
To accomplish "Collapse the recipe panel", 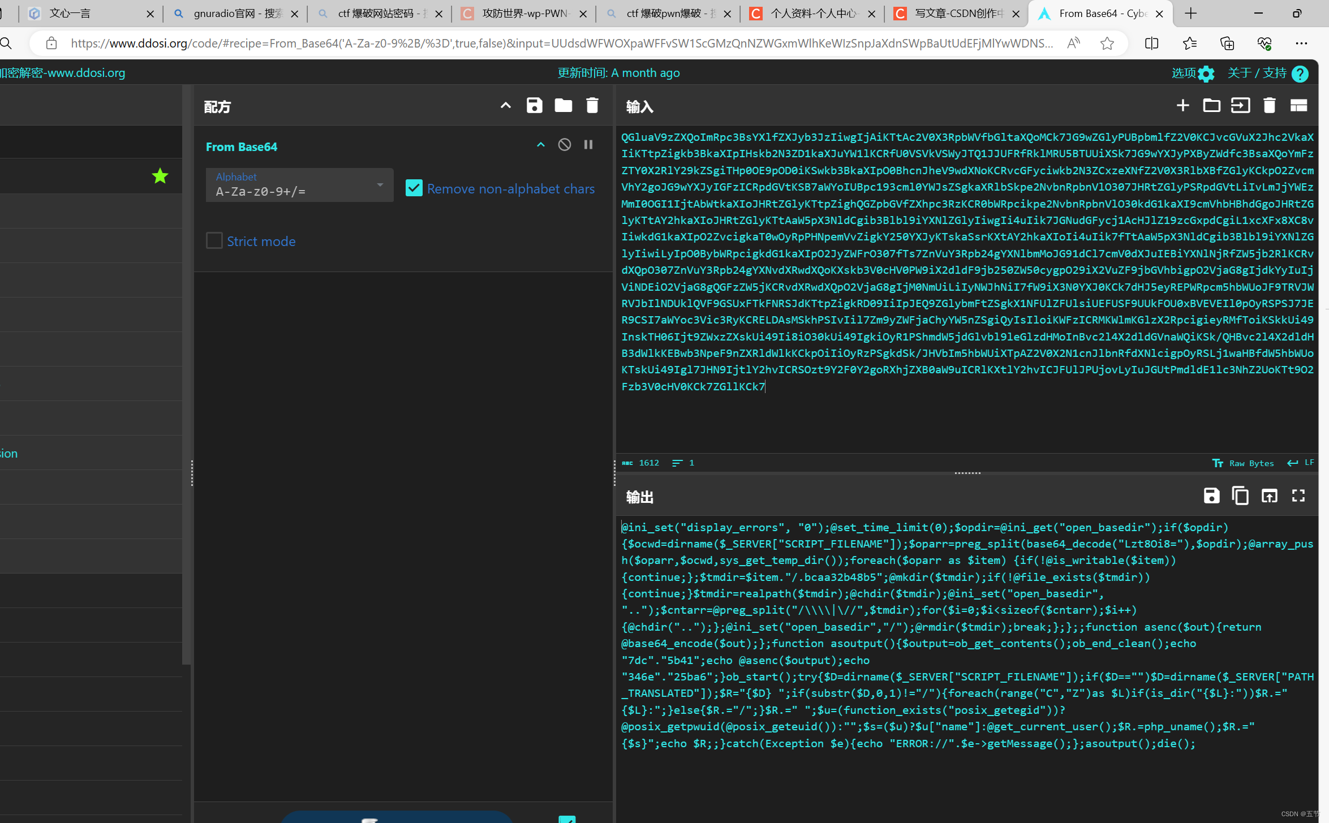I will pyautogui.click(x=505, y=105).
